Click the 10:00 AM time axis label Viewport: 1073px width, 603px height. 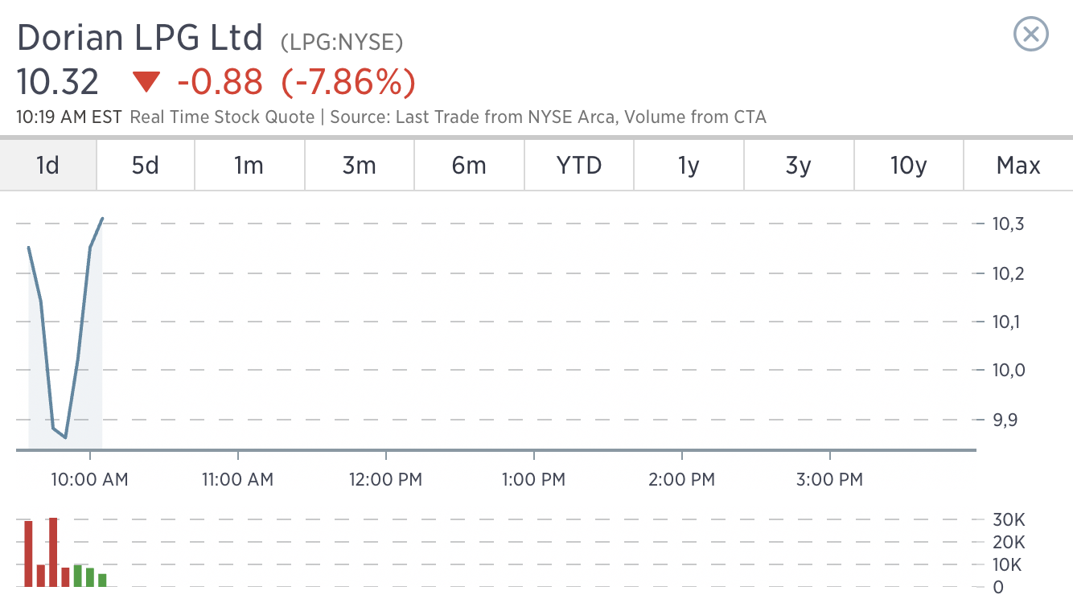(x=89, y=480)
